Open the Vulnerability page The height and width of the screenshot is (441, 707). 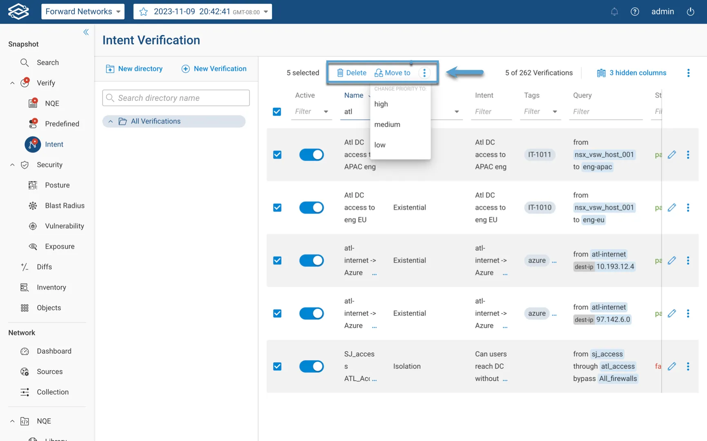(x=65, y=226)
